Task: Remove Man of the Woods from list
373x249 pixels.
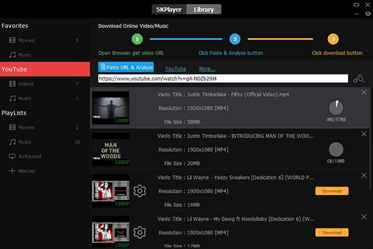Action: pyautogui.click(x=364, y=134)
